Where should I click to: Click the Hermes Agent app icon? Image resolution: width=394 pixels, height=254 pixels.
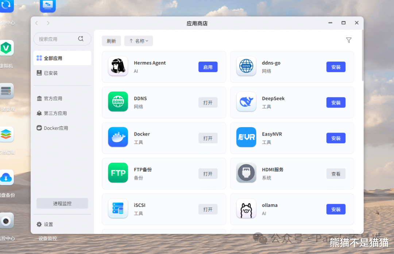pos(118,66)
